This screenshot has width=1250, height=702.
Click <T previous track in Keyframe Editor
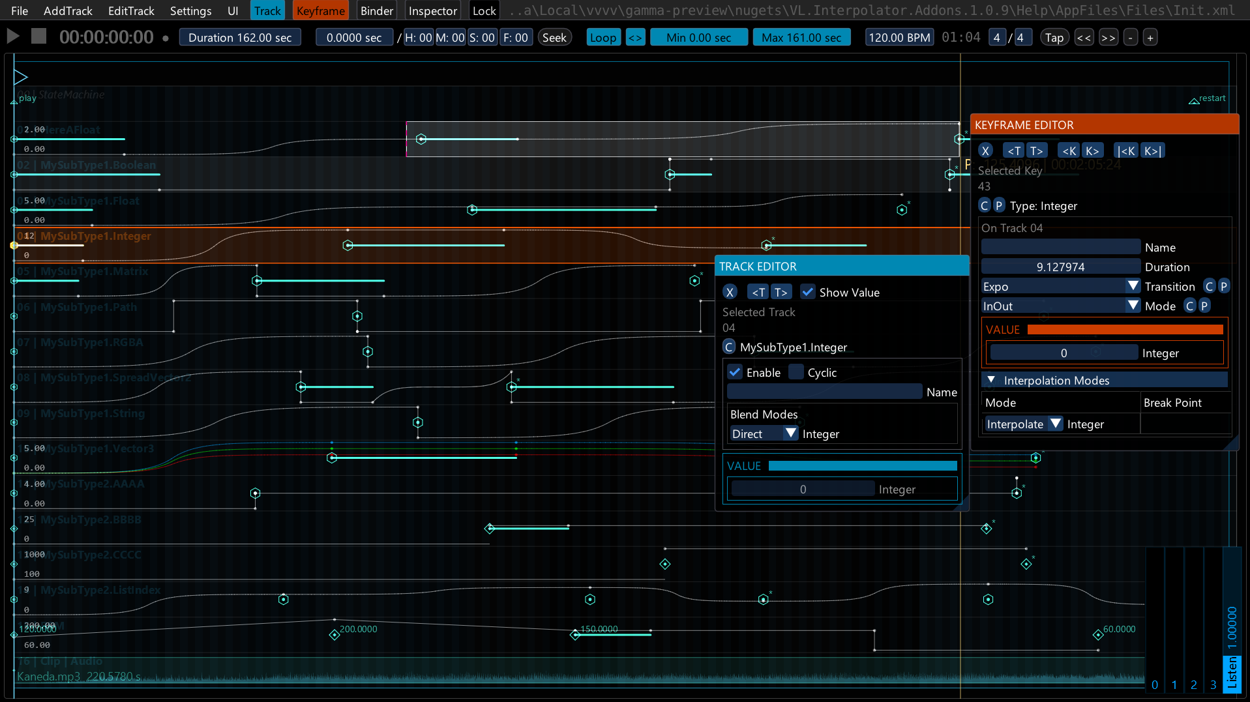pyautogui.click(x=1014, y=151)
